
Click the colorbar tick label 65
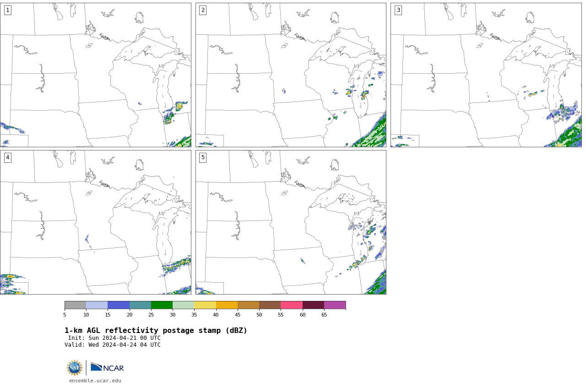(x=324, y=315)
